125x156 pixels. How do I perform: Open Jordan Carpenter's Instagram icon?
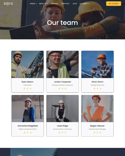59,89
